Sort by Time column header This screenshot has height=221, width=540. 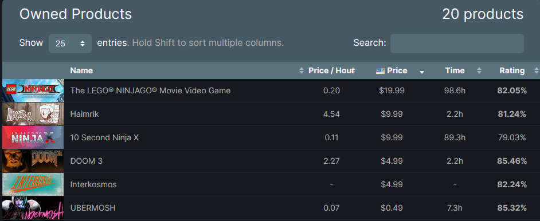tap(455, 70)
